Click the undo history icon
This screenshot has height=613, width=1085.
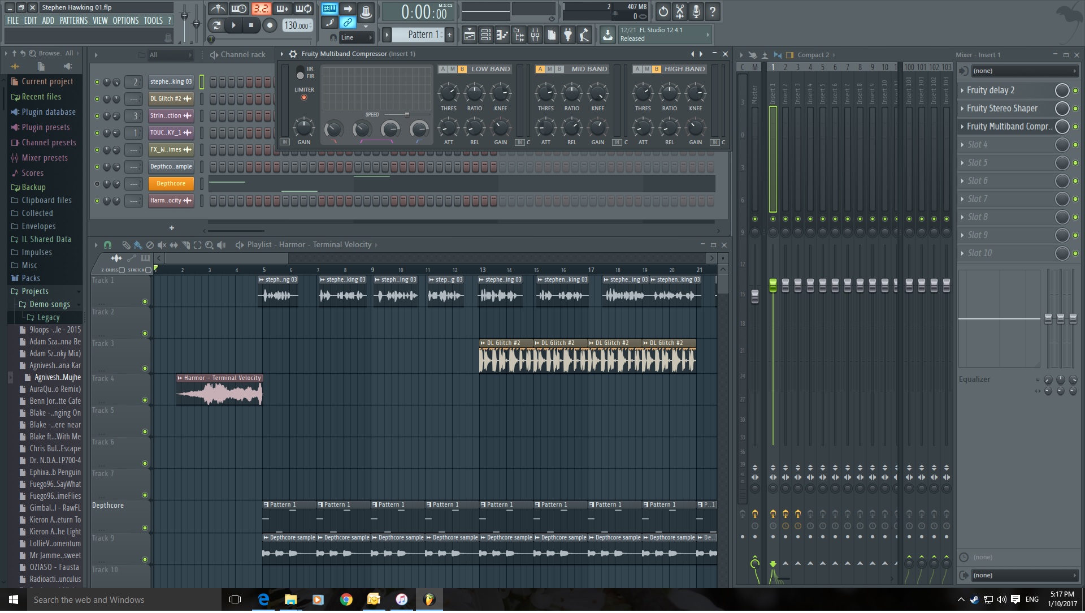point(663,11)
